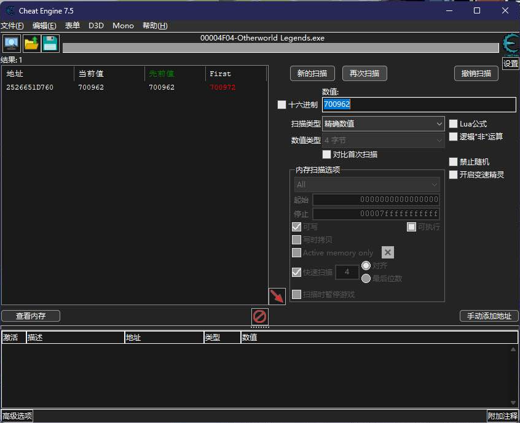Open the Mono menu
This screenshot has height=423, width=520.
[123, 26]
